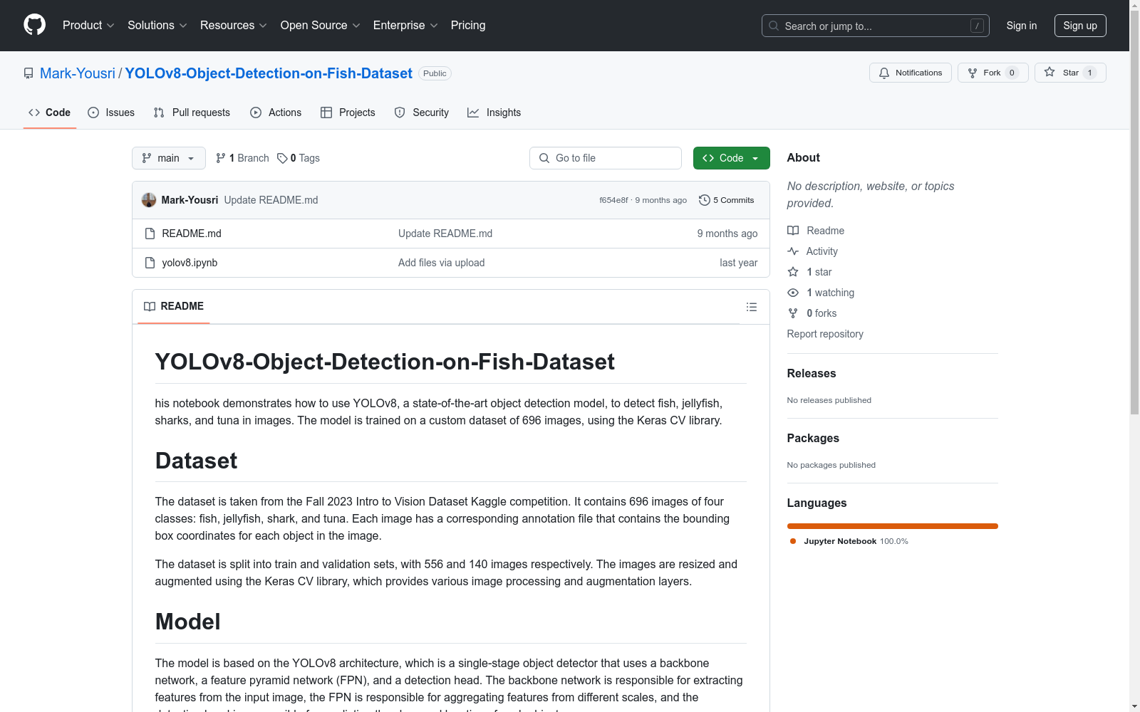Switch to the Security tab

pyautogui.click(x=422, y=112)
